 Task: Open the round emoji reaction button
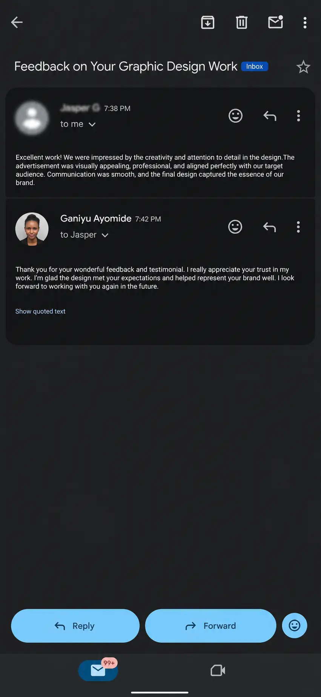click(295, 626)
